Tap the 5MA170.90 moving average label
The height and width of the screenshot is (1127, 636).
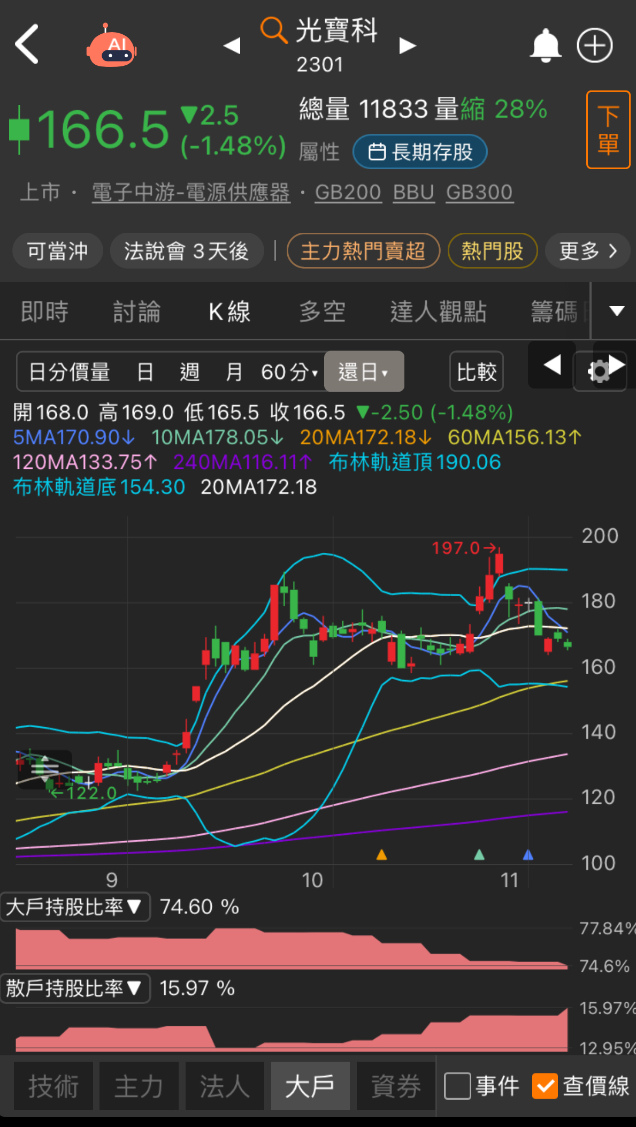pos(74,437)
